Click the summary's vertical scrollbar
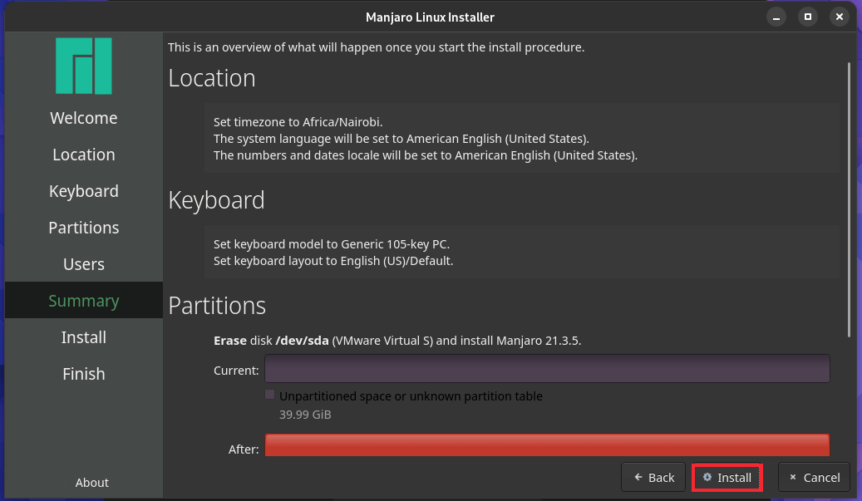 point(848,199)
